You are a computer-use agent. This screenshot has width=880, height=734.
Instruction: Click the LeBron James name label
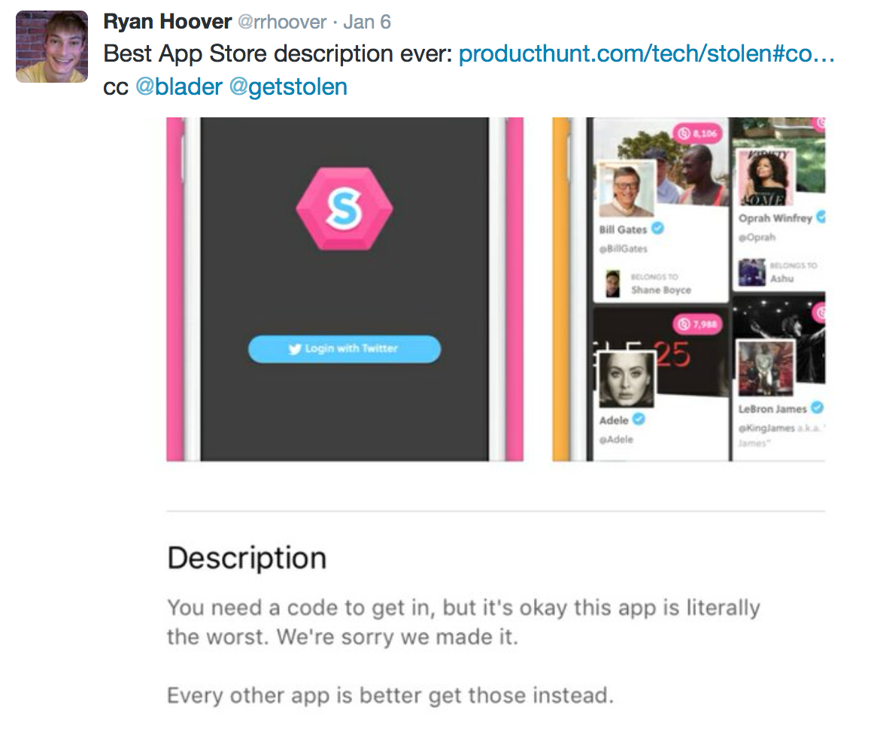[772, 409]
